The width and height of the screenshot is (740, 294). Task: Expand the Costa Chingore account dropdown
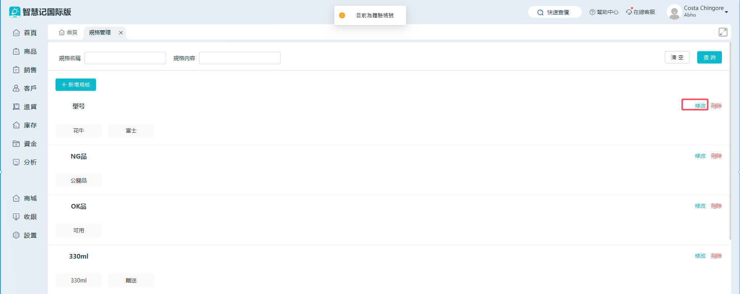click(726, 12)
